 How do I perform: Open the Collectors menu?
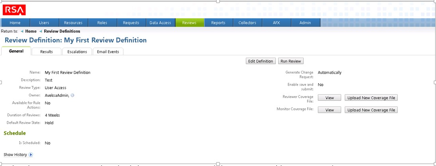[x=247, y=23]
